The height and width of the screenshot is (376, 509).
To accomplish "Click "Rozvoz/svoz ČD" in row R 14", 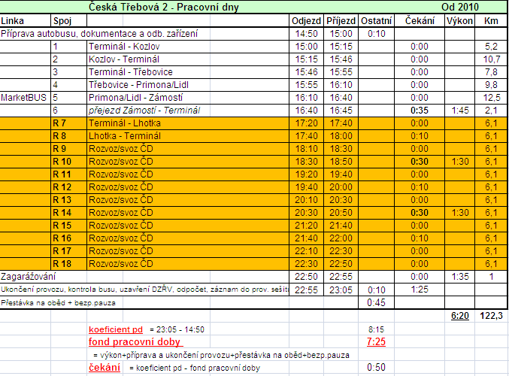I will point(121,213).
